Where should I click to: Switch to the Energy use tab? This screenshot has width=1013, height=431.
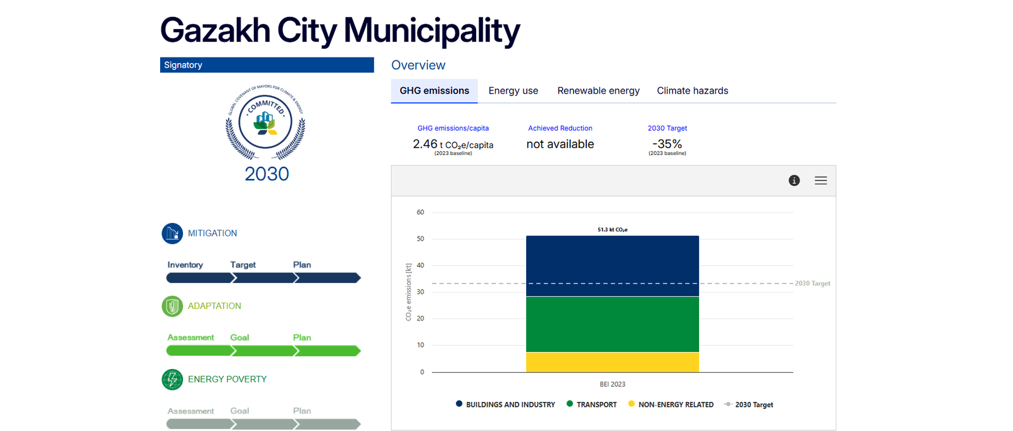point(513,91)
